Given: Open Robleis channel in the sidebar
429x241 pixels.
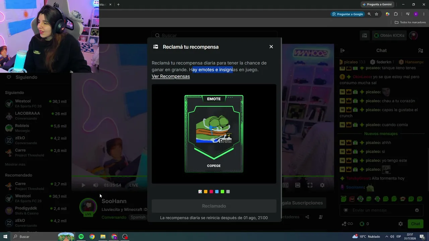Looking at the screenshot, I should coord(36,128).
